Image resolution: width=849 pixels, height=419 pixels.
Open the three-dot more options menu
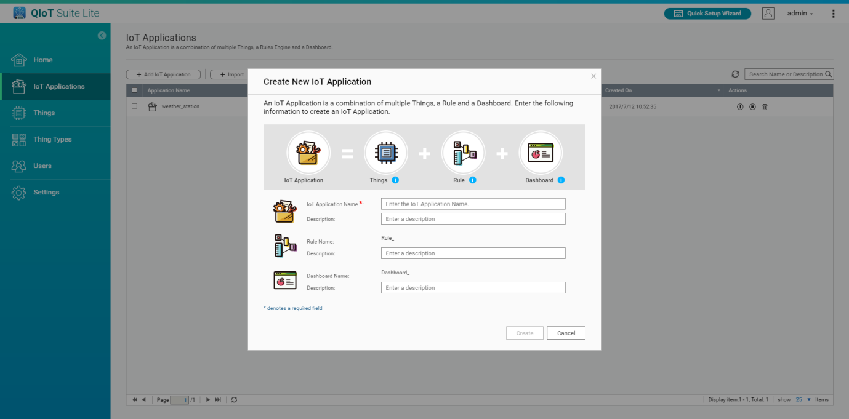click(x=834, y=14)
